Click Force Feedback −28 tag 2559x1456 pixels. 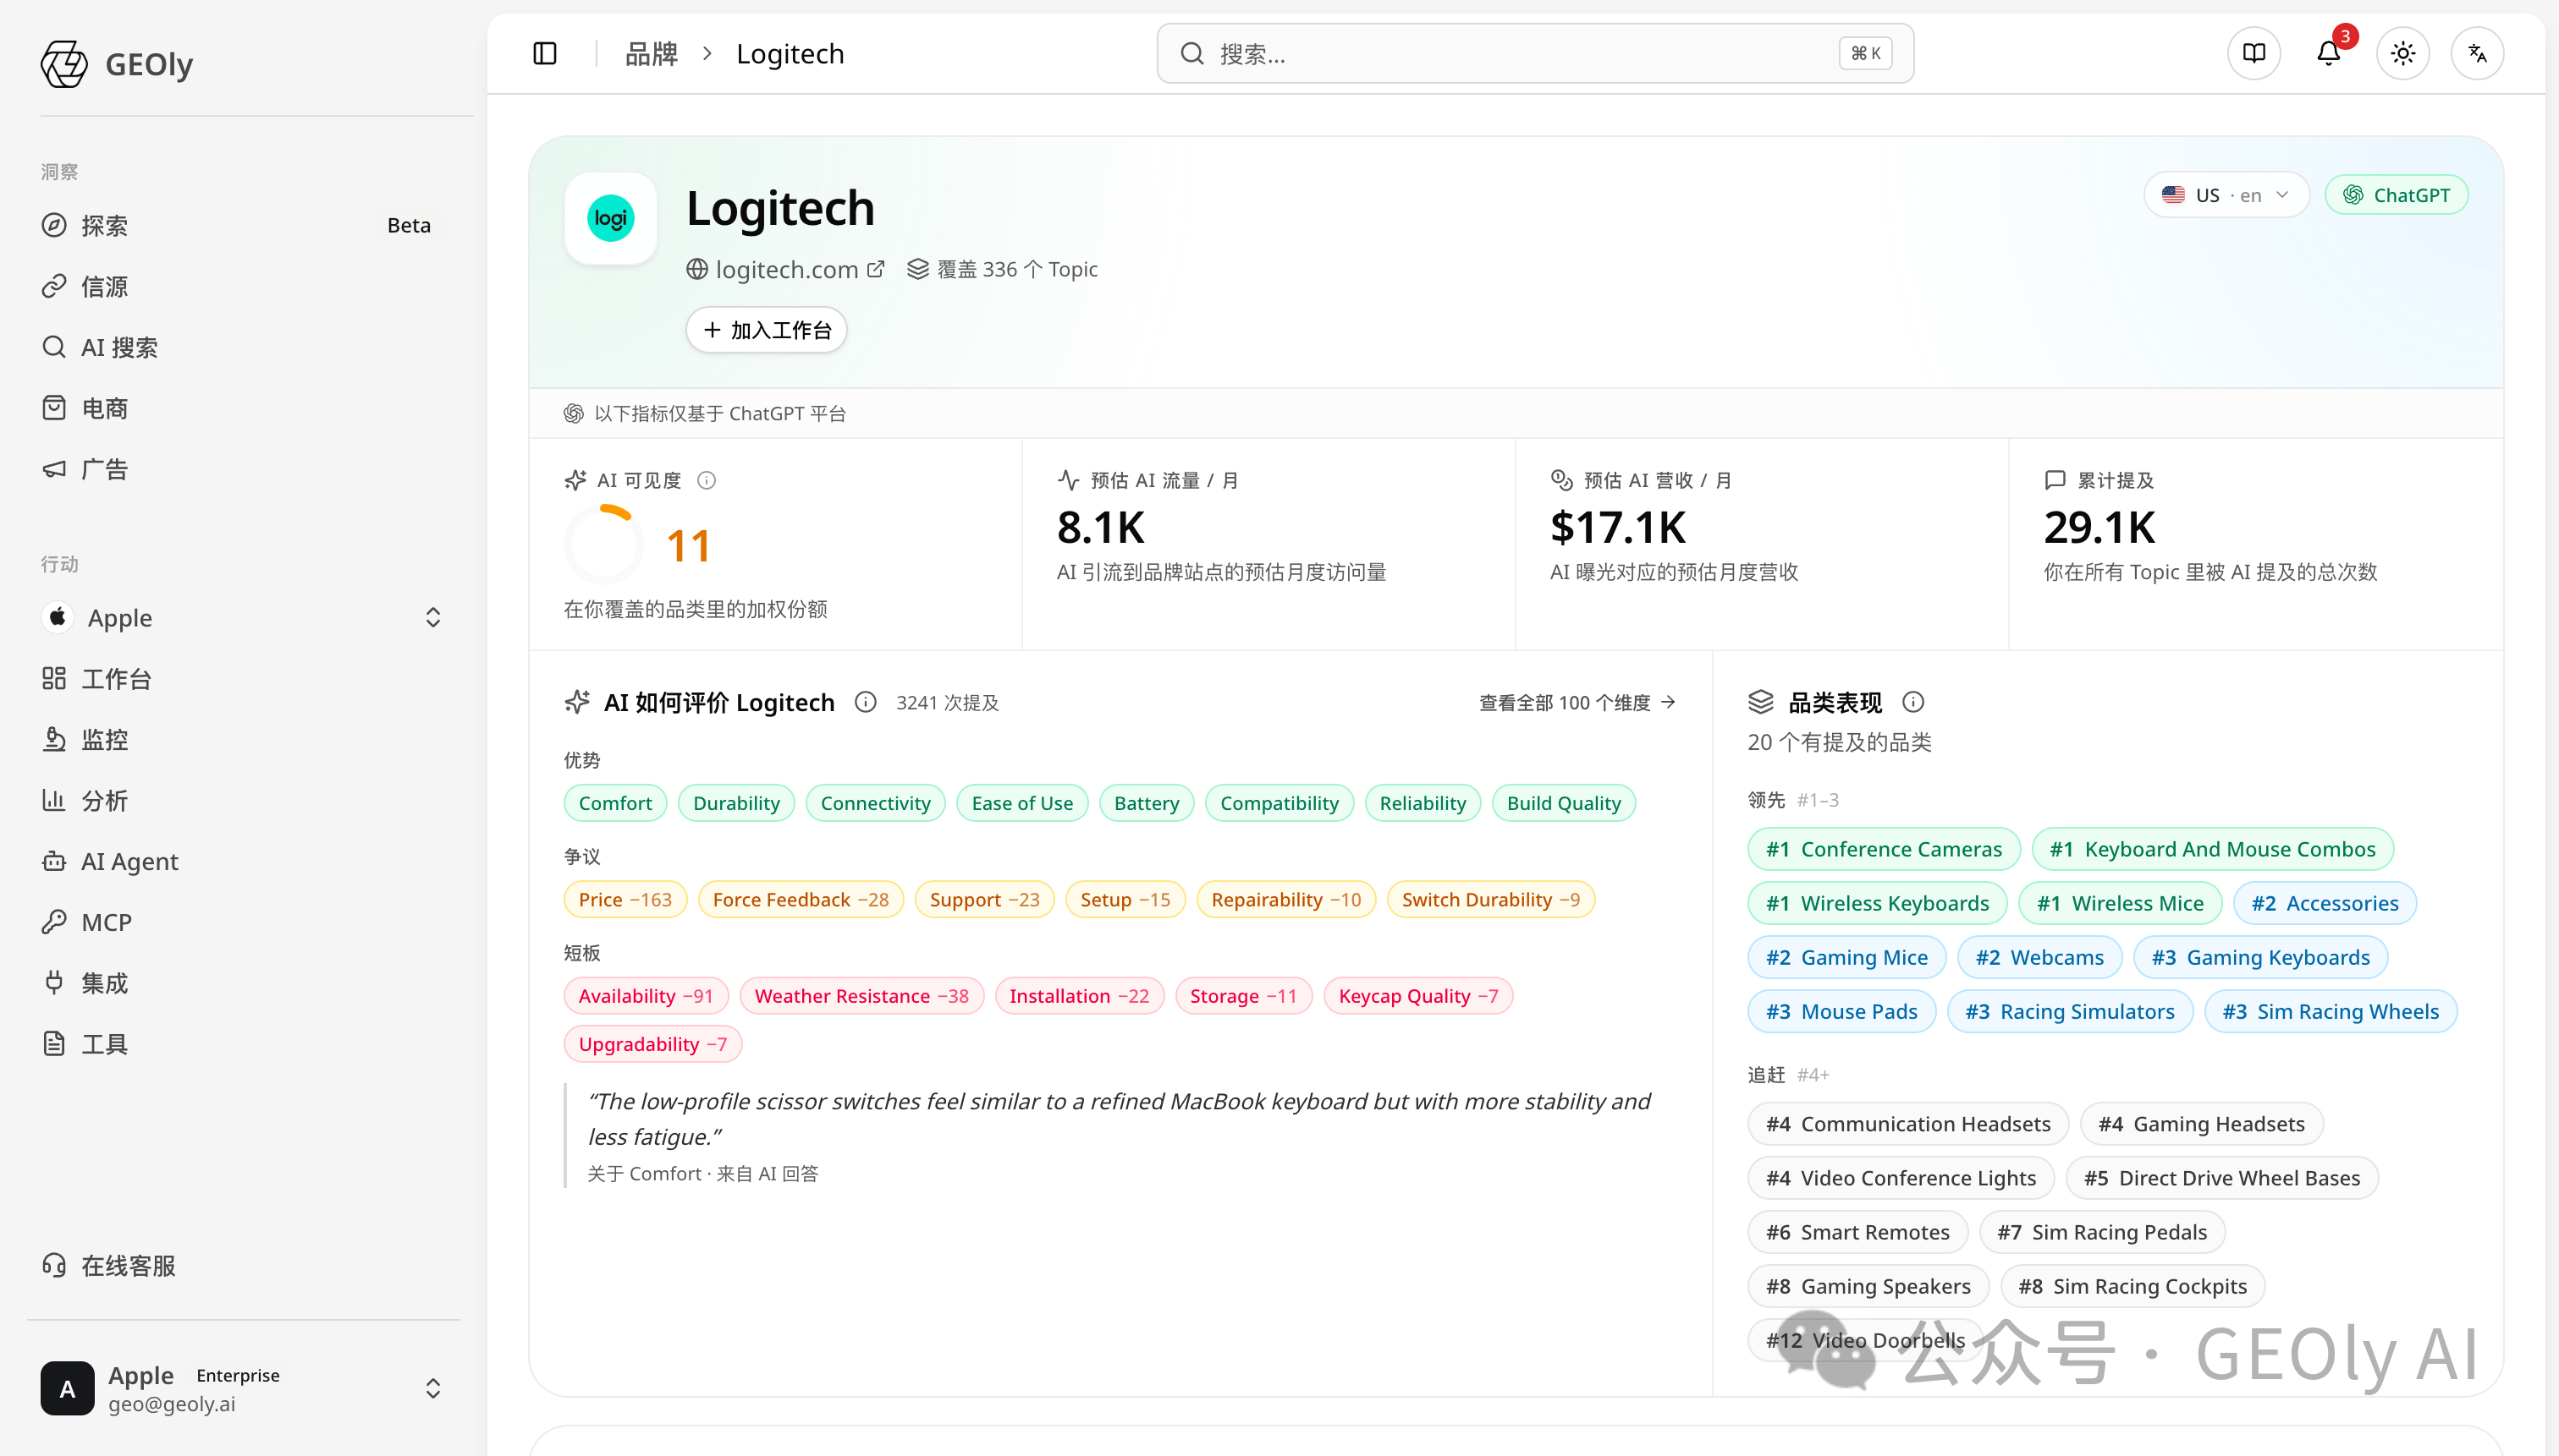point(801,899)
